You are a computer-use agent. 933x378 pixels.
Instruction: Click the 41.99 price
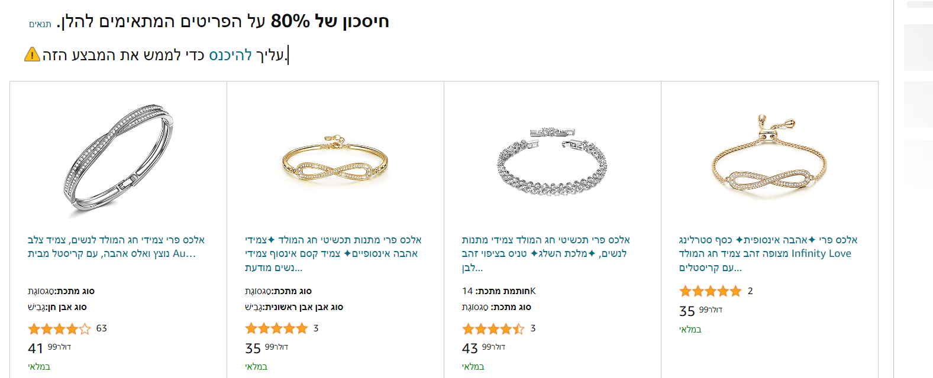pyautogui.click(x=49, y=348)
